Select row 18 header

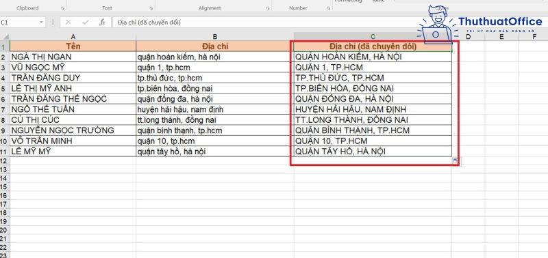(x=5, y=213)
